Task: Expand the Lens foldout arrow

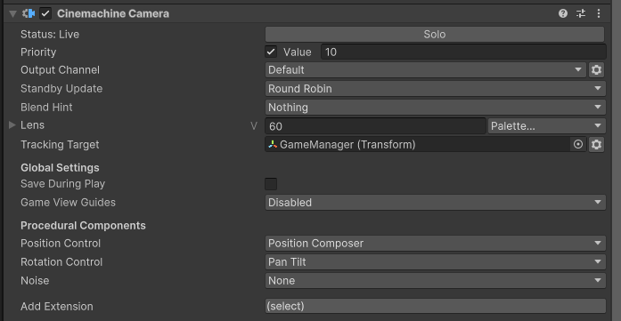Action: tap(12, 125)
